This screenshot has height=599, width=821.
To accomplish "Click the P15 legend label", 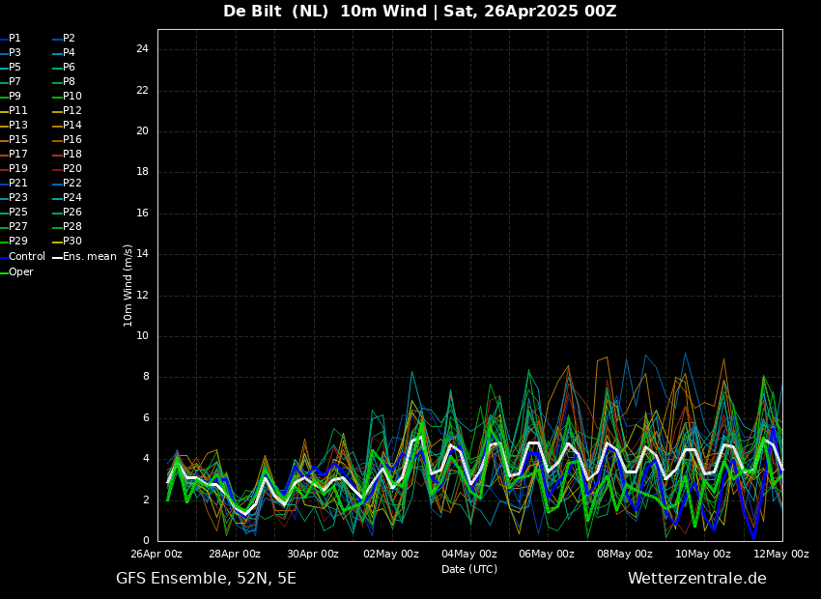I will pyautogui.click(x=17, y=140).
